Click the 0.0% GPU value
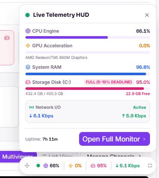159x178 pixels. (x=144, y=46)
